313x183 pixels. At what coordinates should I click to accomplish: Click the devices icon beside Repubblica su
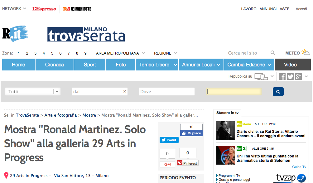(261, 76)
